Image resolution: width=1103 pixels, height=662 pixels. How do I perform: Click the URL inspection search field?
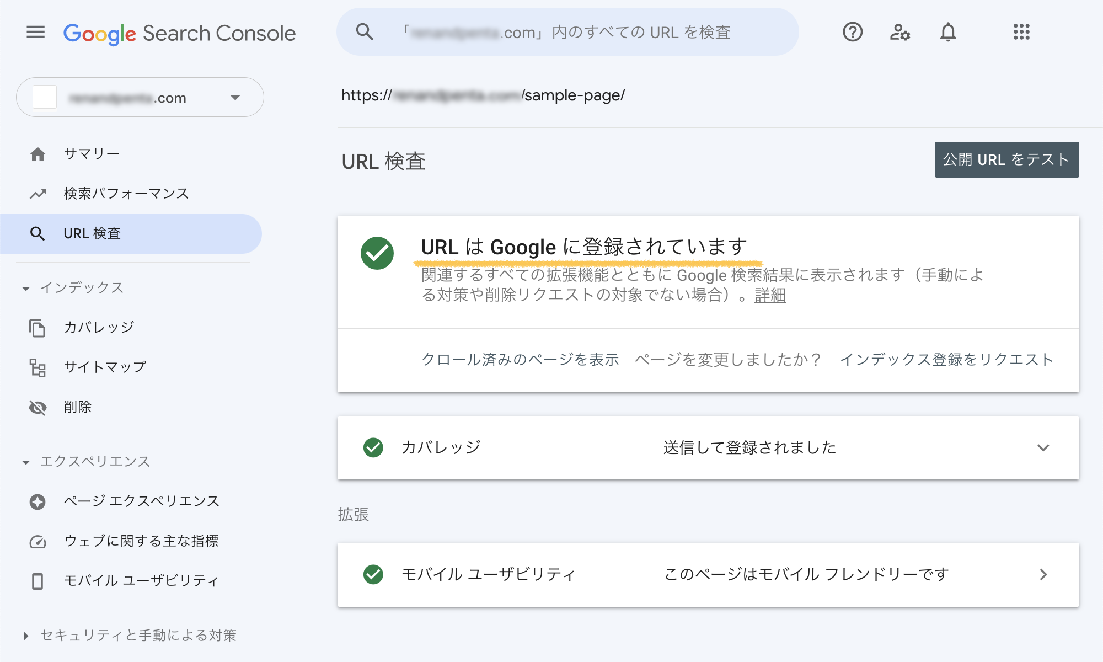coord(567,32)
